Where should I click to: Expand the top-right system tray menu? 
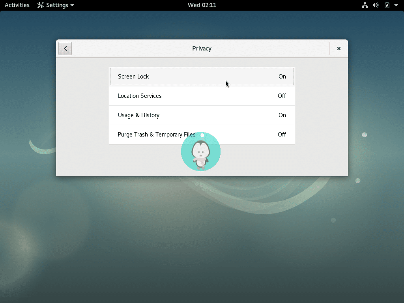[x=396, y=5]
